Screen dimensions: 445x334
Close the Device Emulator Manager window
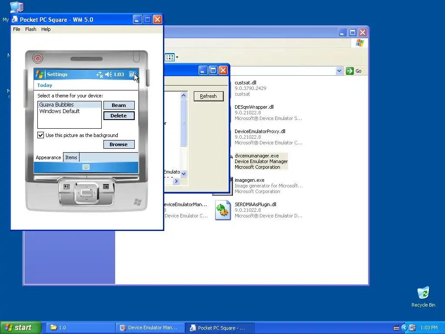click(x=223, y=70)
